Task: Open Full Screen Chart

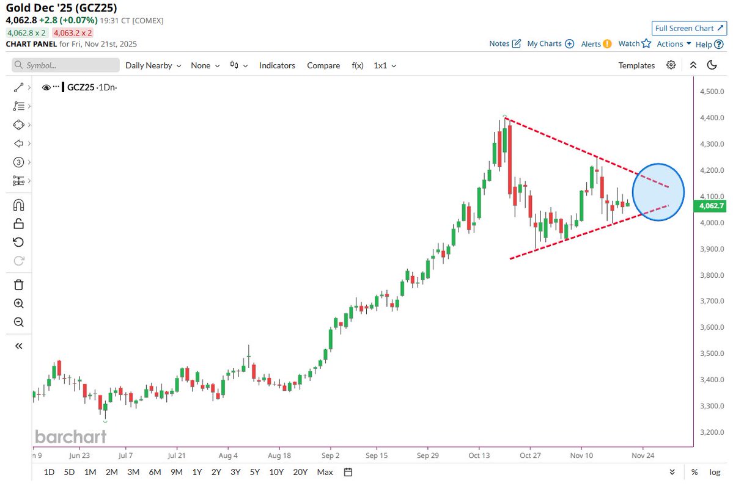Action: [x=689, y=28]
